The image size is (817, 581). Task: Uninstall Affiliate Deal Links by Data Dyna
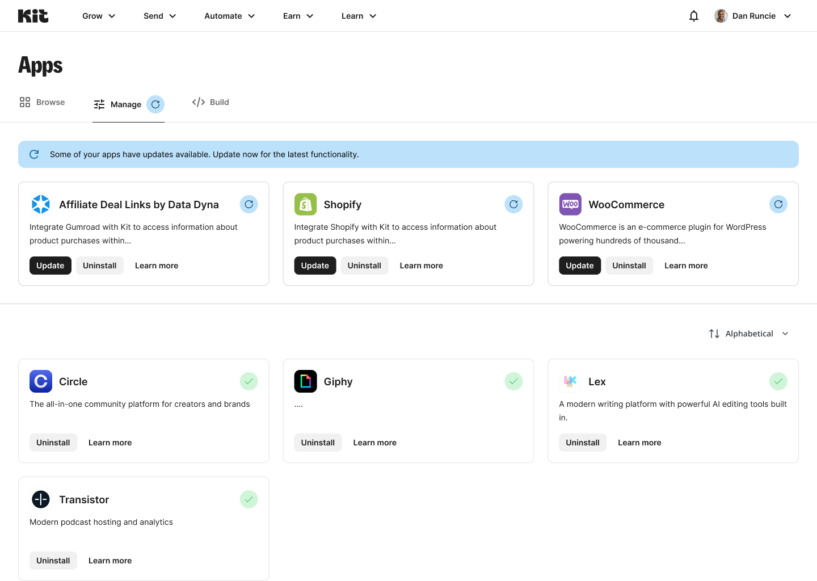(100, 266)
